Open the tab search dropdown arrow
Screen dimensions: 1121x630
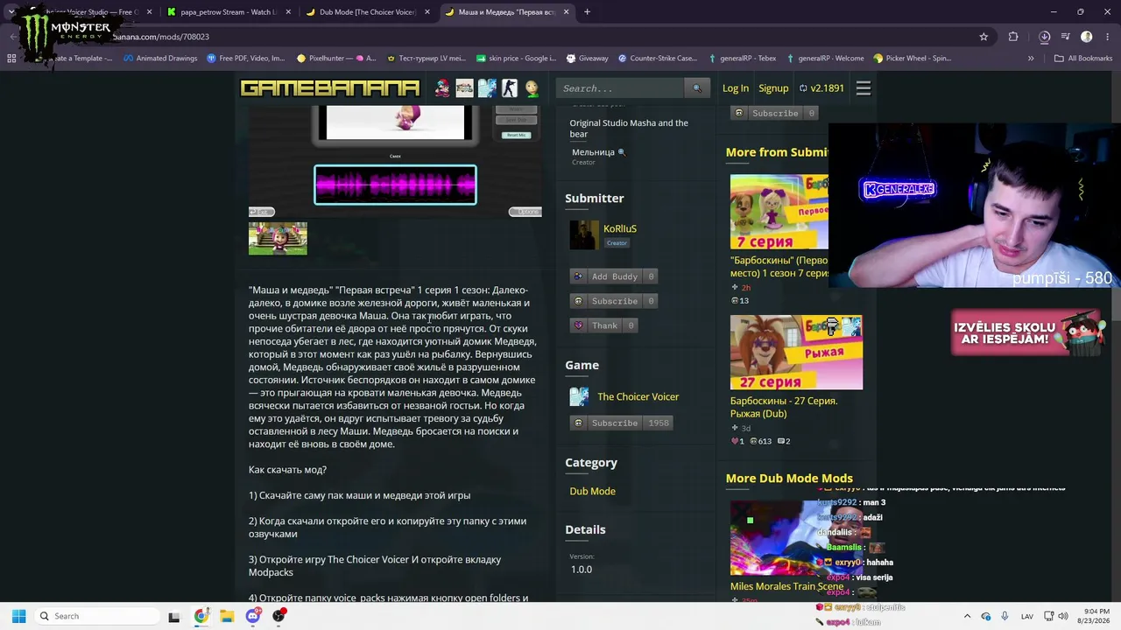click(x=10, y=12)
